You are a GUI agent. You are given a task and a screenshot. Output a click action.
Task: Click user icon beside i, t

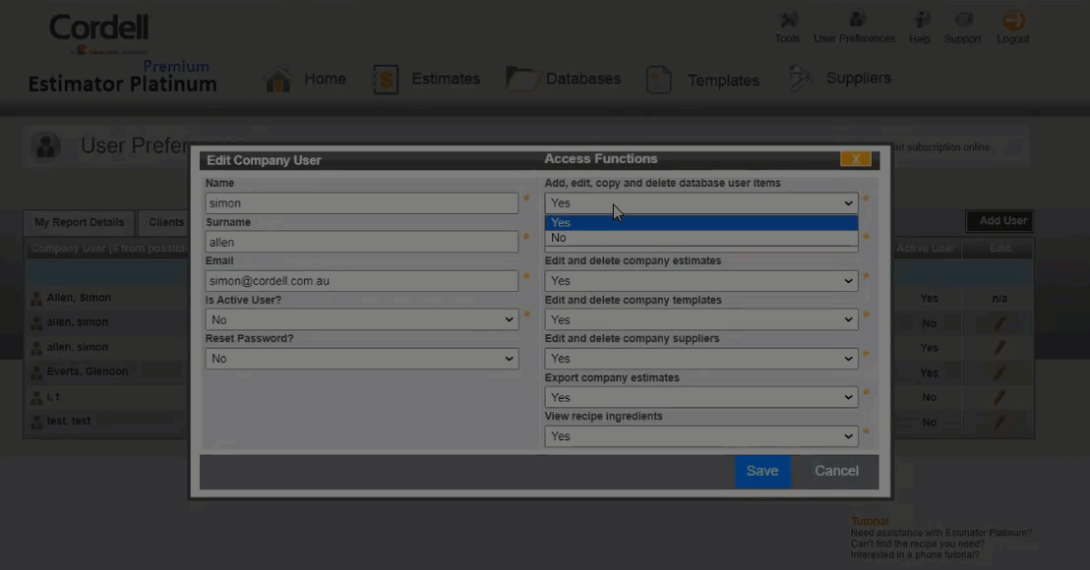pos(36,397)
